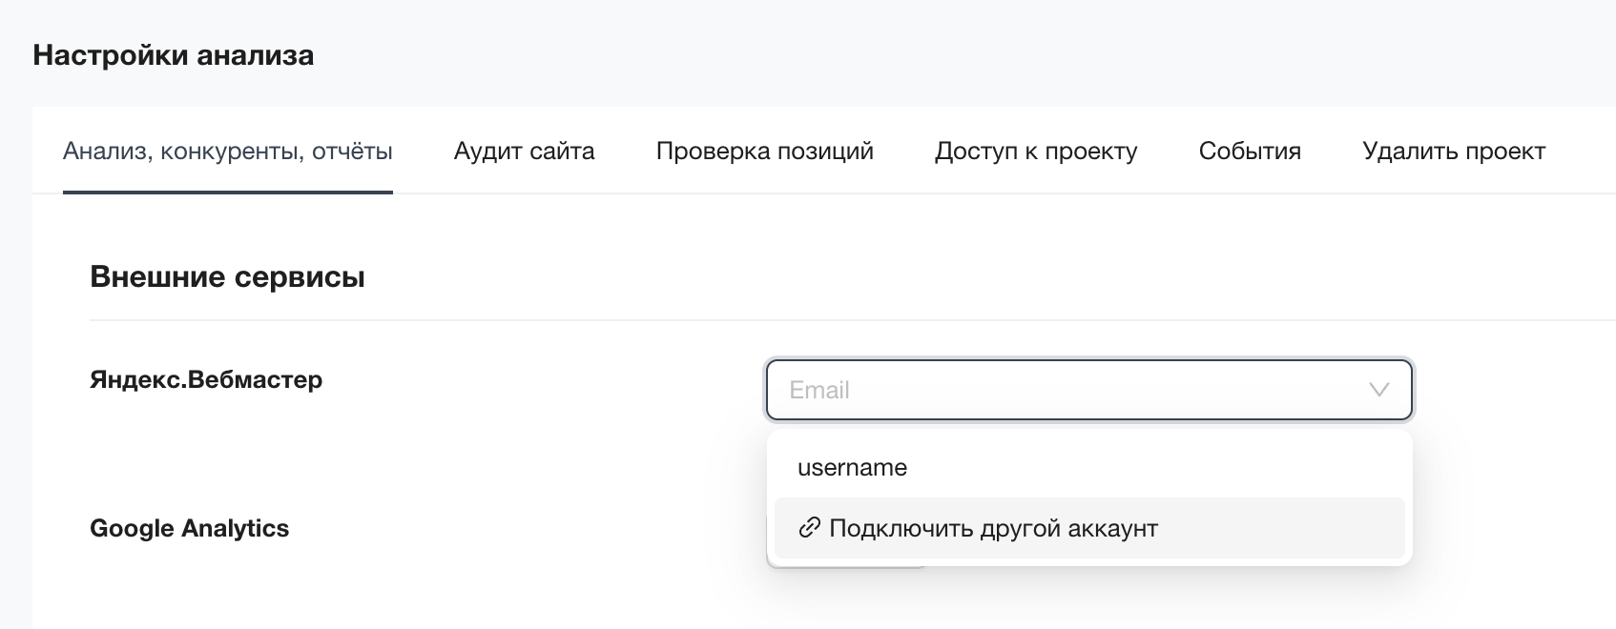
Task: Click the Google Analytics service label
Action: 189,528
